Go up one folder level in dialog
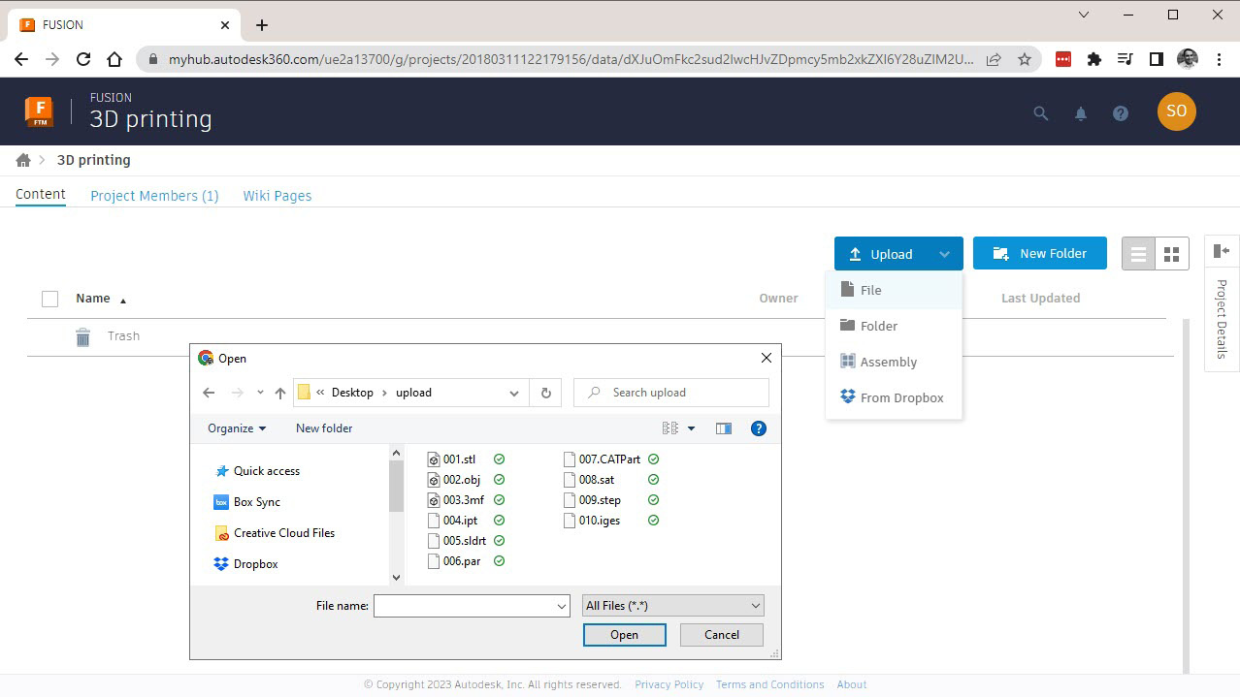Screen dimensions: 1240x697 coord(280,393)
